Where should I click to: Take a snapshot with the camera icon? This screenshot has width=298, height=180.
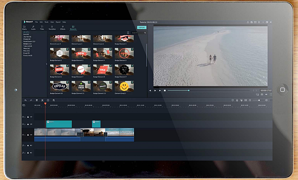[262, 94]
